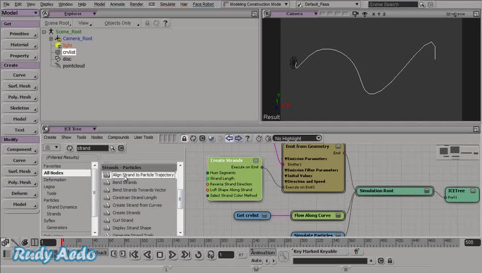Toggle the eye icon in Camera viewport
Image resolution: width=482 pixels, height=273 pixels.
point(364,14)
